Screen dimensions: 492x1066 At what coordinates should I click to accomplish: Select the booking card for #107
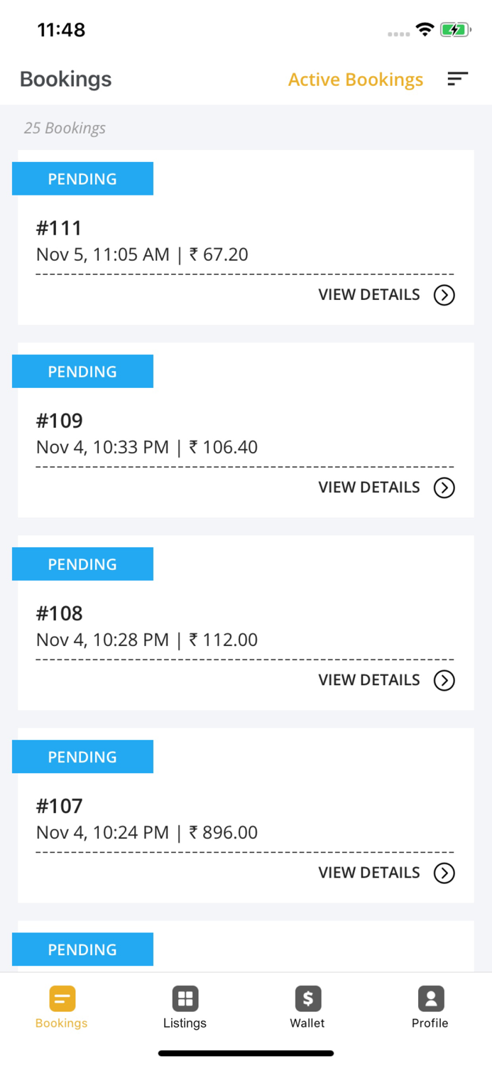tap(246, 814)
